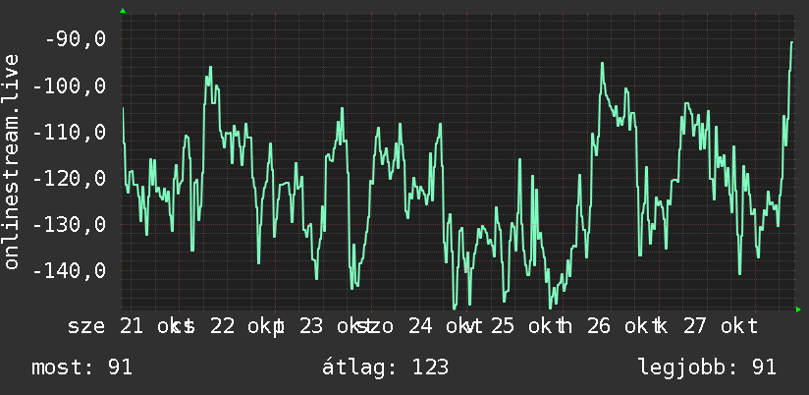Click the x-axis date label "27 okt"
Screen dimensions: 809x395
click(x=720, y=326)
